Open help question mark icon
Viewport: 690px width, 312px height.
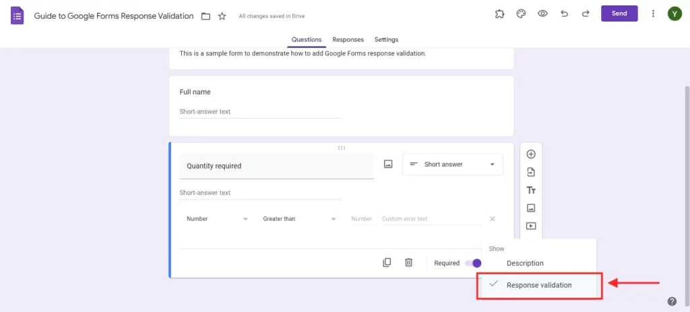(672, 301)
